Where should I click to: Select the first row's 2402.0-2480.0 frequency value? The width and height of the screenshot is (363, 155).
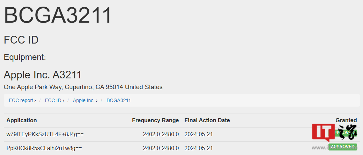point(161,134)
